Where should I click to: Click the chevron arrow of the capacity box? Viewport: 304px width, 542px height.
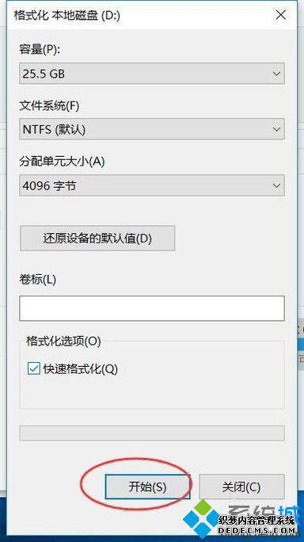[276, 74]
